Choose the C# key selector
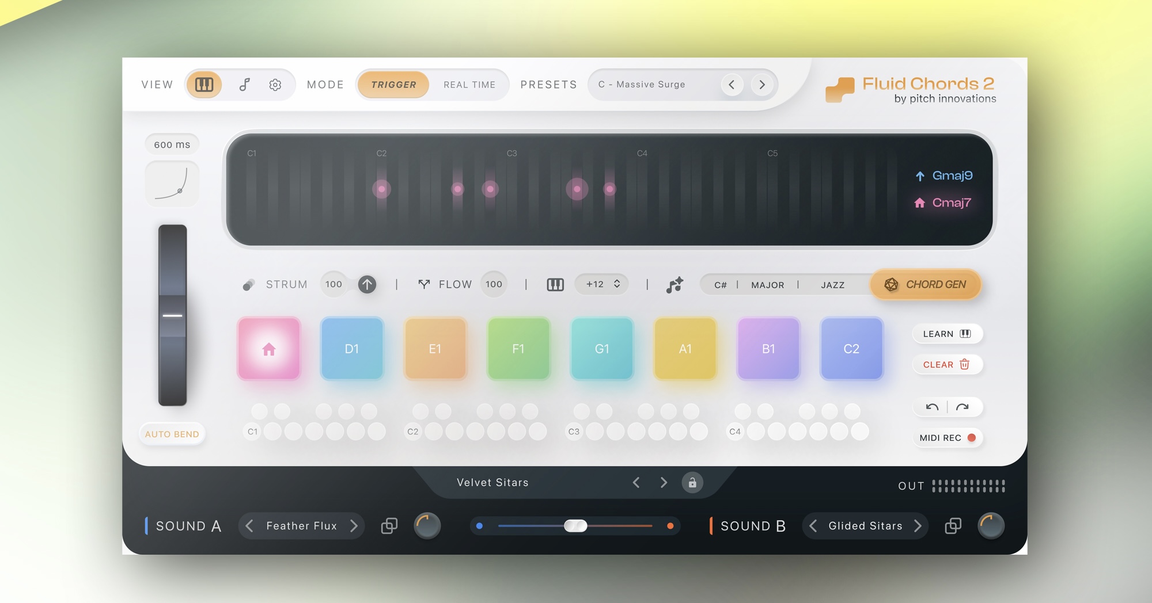Image resolution: width=1152 pixels, height=603 pixels. coord(721,285)
